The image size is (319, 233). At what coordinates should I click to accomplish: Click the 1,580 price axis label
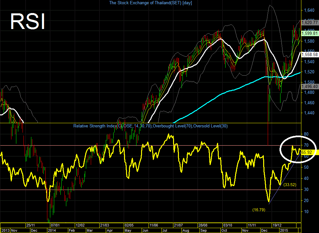point(309,41)
